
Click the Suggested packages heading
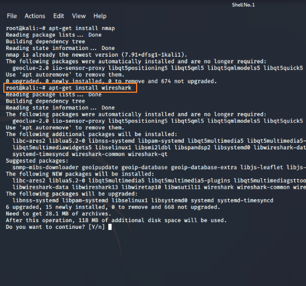37,160
